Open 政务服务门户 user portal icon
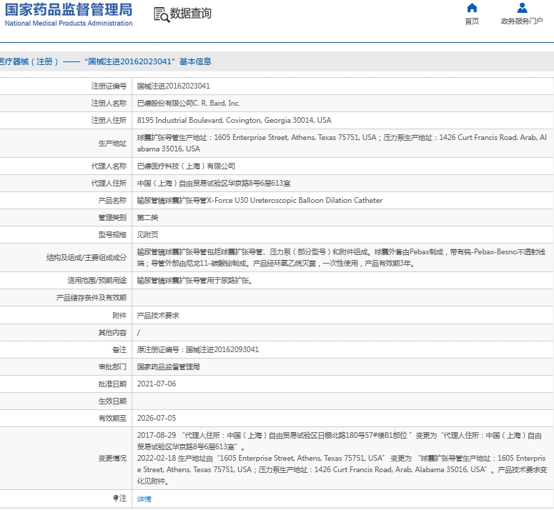Screen dimensions: 554x510 click(x=522, y=8)
